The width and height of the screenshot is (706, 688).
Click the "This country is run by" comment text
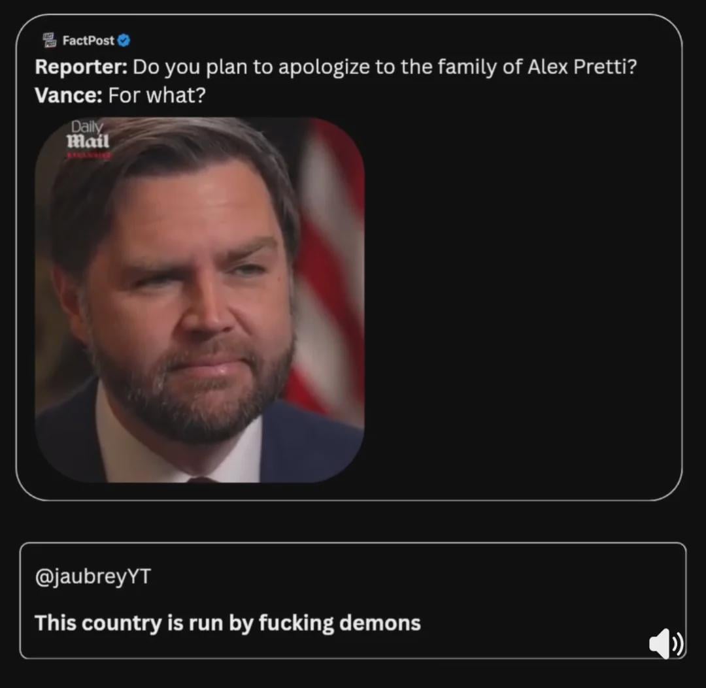[x=144, y=623]
